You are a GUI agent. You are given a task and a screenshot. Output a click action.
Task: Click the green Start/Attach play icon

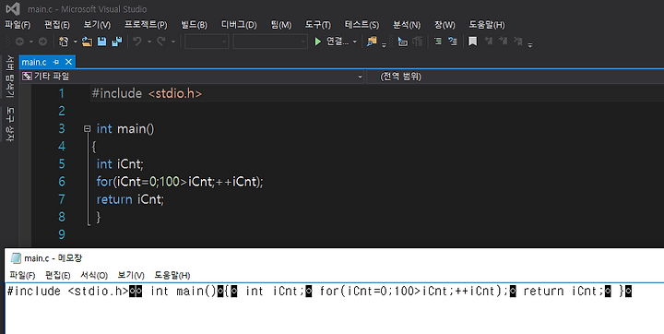[x=317, y=42]
